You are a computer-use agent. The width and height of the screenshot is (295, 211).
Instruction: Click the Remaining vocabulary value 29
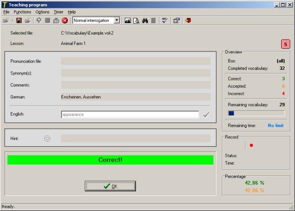[282, 105]
